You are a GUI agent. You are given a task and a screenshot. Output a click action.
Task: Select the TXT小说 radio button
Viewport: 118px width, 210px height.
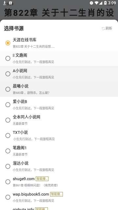point(8,136)
